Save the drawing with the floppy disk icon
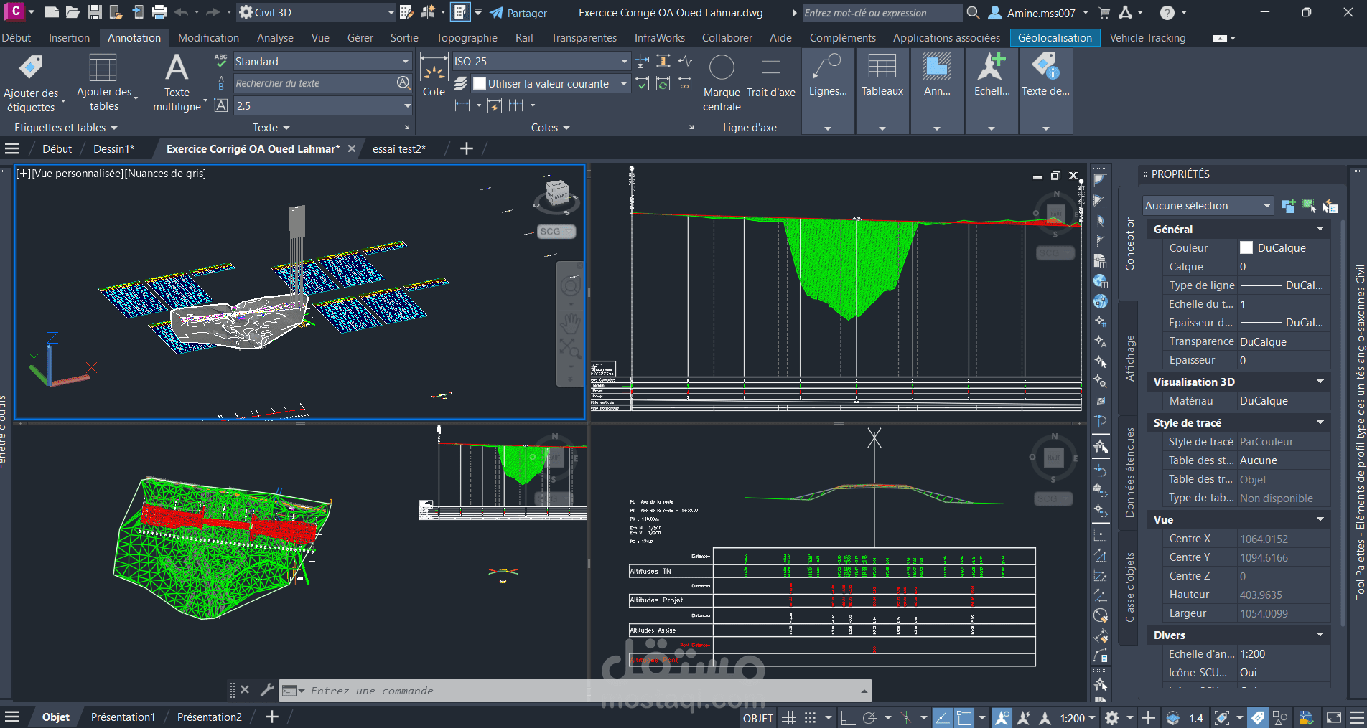 click(x=94, y=12)
